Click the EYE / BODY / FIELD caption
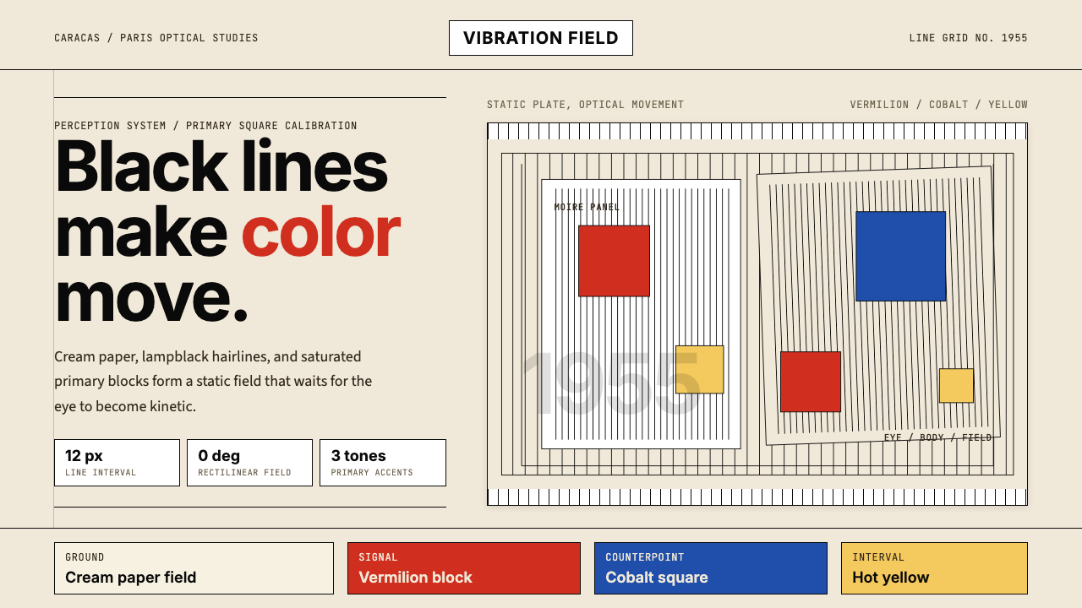Image resolution: width=1082 pixels, height=608 pixels. [x=938, y=437]
